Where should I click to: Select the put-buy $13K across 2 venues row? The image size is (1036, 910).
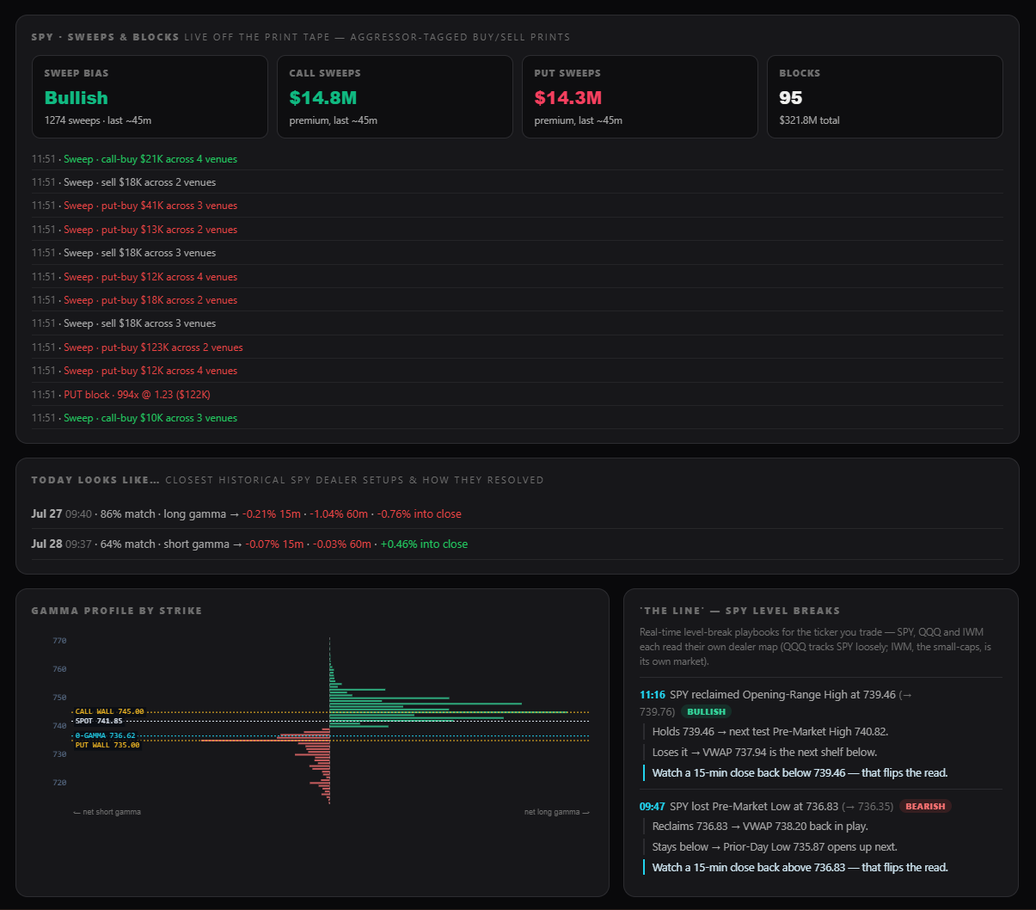tap(518, 230)
